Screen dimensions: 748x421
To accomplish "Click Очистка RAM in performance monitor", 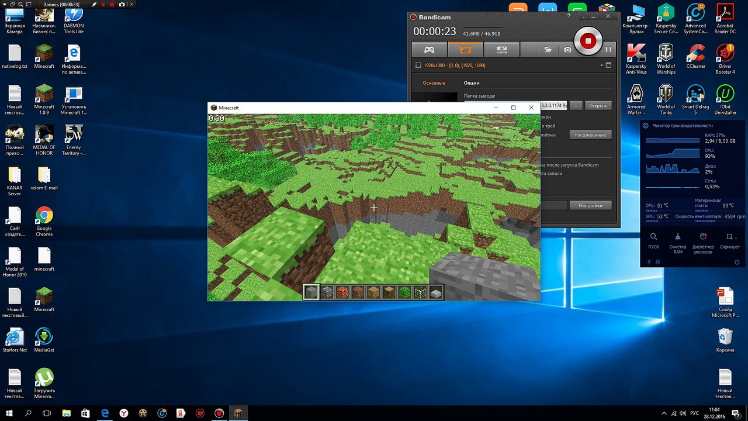I will tap(678, 243).
